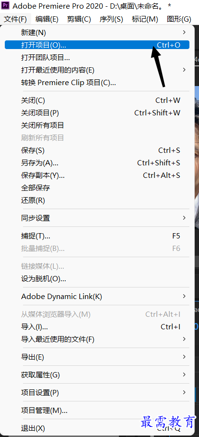Click 保存(S) in the menu
The height and width of the screenshot is (437, 199).
point(97,150)
